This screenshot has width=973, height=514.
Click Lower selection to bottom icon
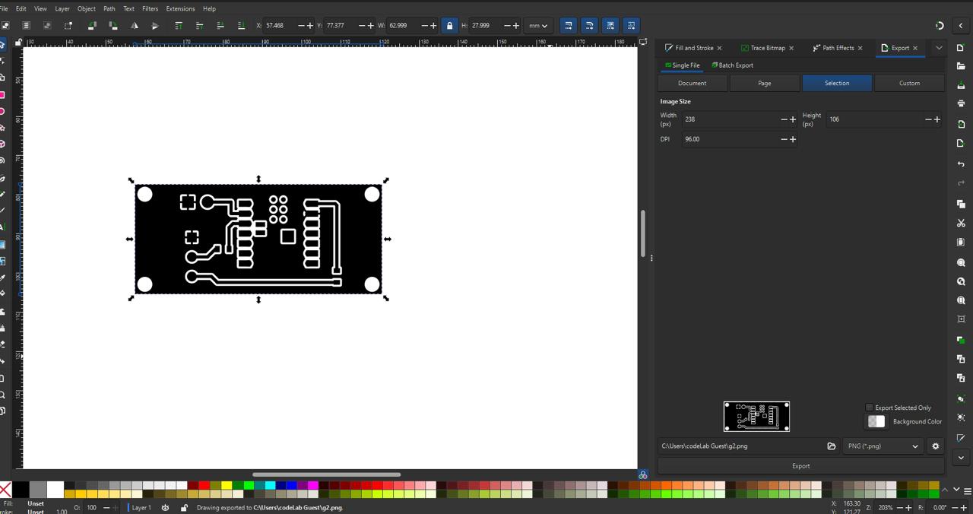pyautogui.click(x=241, y=25)
